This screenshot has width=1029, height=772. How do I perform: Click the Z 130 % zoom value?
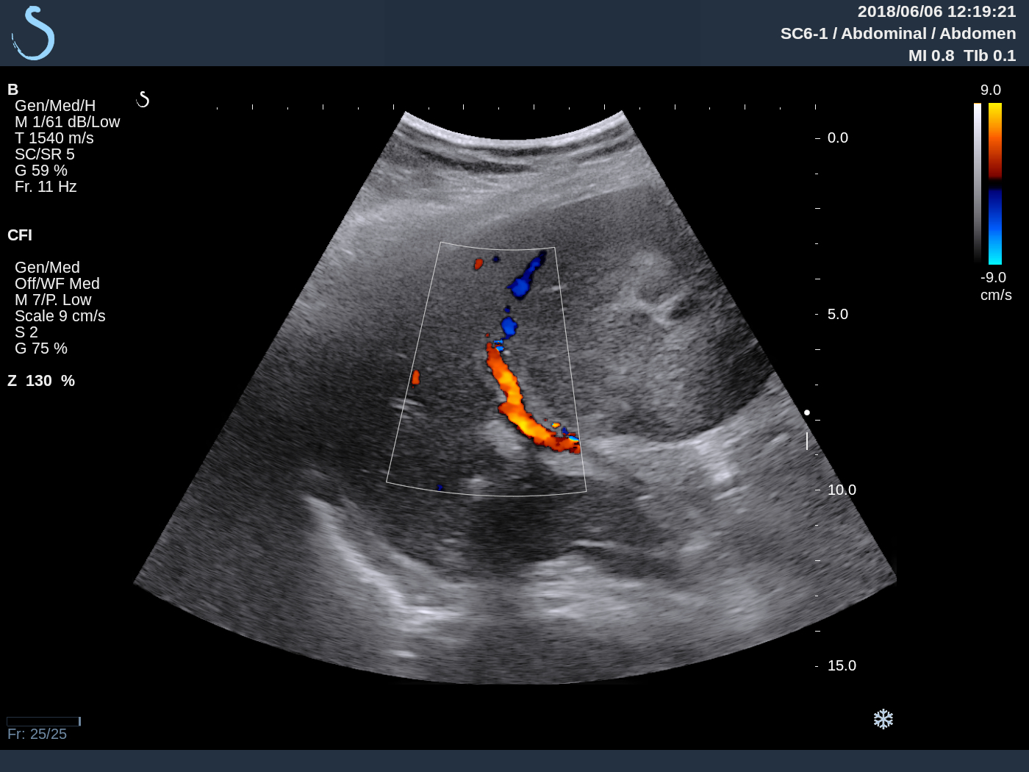(41, 381)
